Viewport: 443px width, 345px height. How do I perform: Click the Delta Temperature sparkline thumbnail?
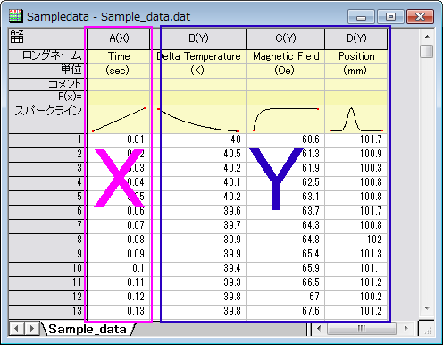coord(198,119)
